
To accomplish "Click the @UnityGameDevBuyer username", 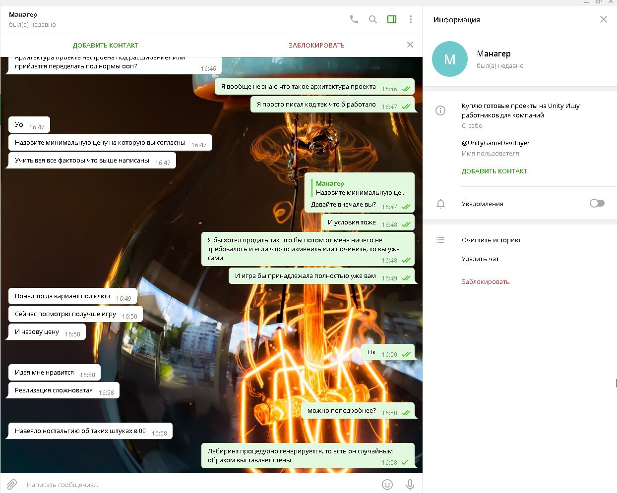I will point(495,143).
